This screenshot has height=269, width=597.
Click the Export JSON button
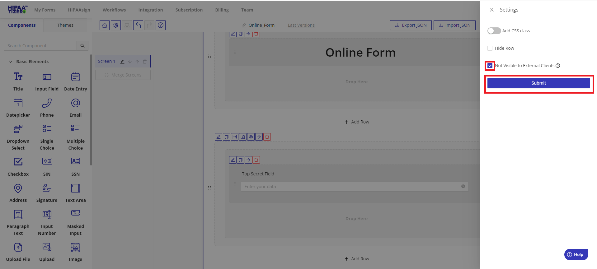click(x=411, y=25)
